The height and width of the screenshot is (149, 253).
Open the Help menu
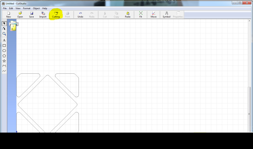[45, 8]
